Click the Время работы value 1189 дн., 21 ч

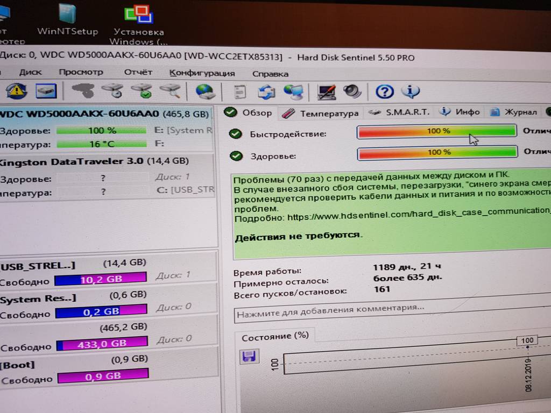click(x=407, y=267)
